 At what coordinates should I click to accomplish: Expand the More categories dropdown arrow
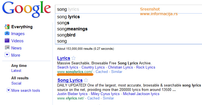coord(7,55)
